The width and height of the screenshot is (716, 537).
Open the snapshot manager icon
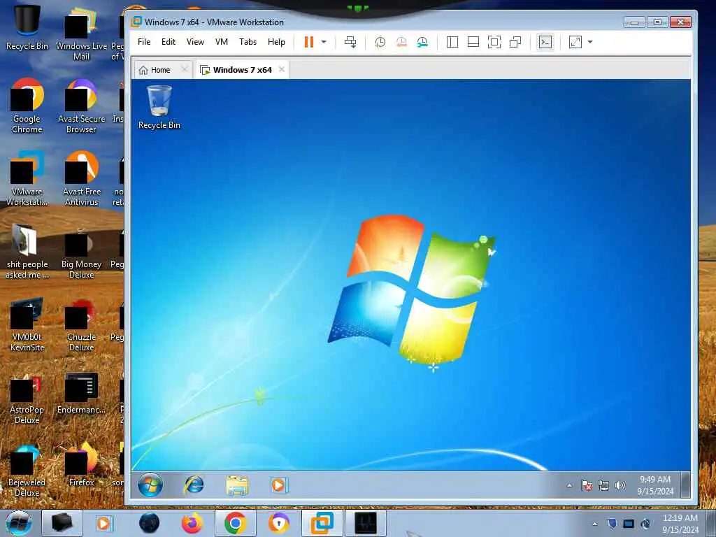click(422, 42)
